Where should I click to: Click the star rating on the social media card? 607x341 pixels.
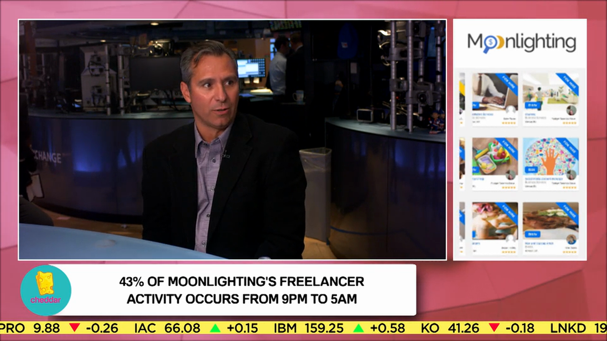pyautogui.click(x=569, y=188)
